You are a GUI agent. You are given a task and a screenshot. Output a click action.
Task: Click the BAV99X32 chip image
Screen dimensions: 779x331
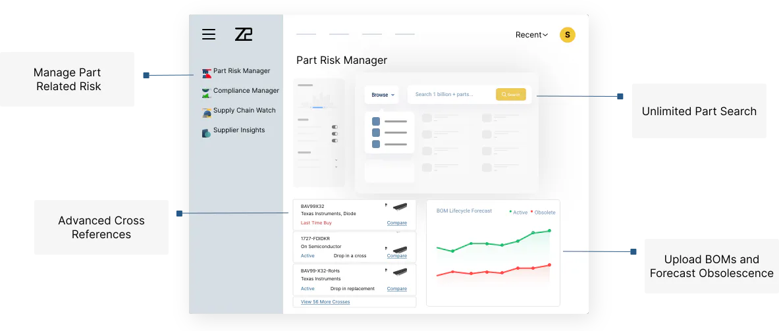[x=400, y=206]
